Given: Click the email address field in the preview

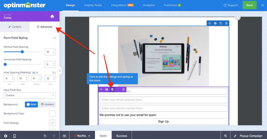Looking at the screenshot, I should tap(163, 100).
